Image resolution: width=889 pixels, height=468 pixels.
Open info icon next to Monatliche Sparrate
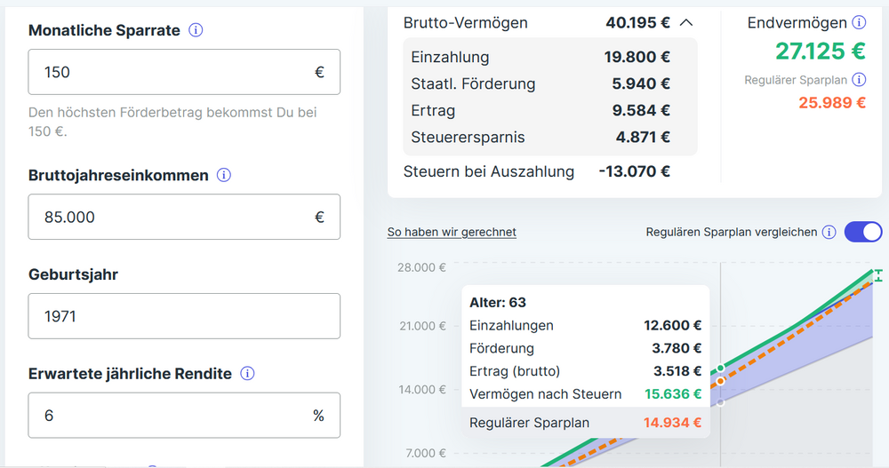coord(196,30)
